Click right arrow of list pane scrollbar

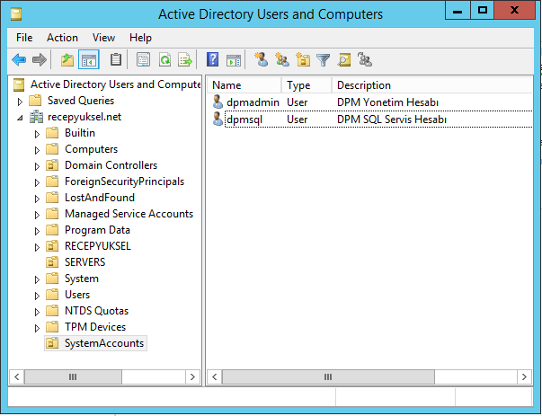[x=524, y=376]
